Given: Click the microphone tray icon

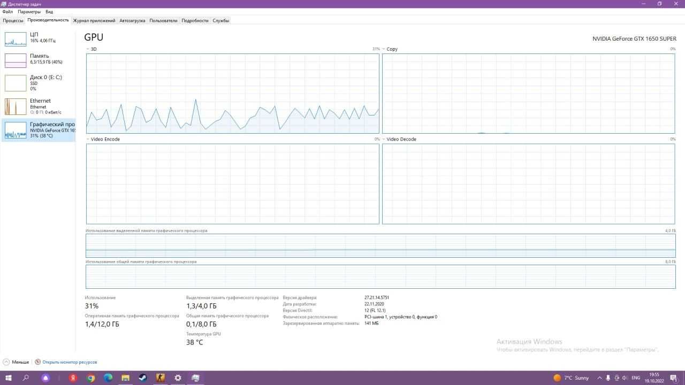Looking at the screenshot, I should (608, 378).
